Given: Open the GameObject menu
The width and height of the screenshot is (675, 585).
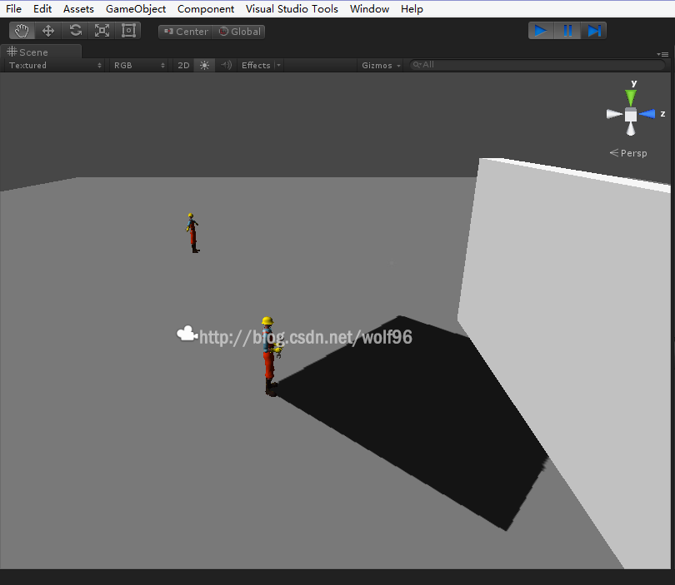Looking at the screenshot, I should pyautogui.click(x=136, y=9).
